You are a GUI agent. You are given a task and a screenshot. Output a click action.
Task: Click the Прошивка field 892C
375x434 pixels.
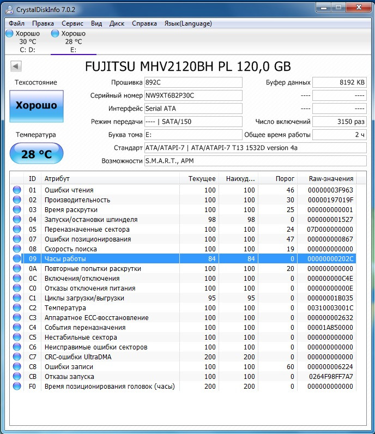[193, 82]
